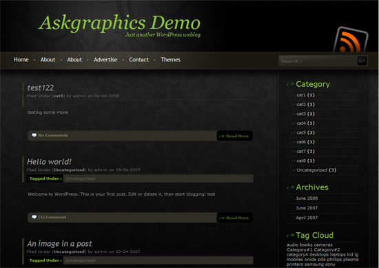Open Uncategorized tag under Hello world! post
The height and width of the screenshot is (268, 379).
(x=81, y=178)
